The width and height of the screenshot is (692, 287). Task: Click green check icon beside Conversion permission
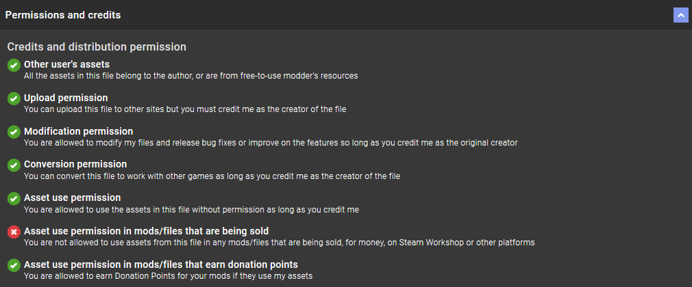tap(14, 165)
